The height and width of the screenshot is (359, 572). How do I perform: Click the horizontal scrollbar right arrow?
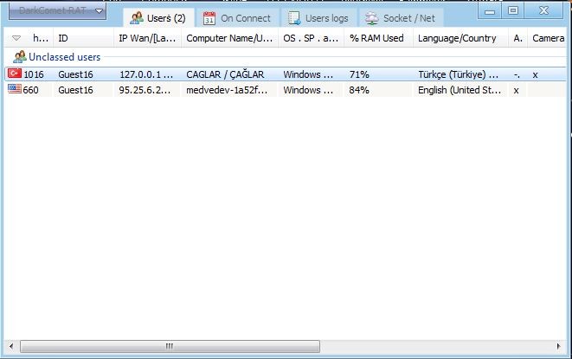tap(558, 346)
